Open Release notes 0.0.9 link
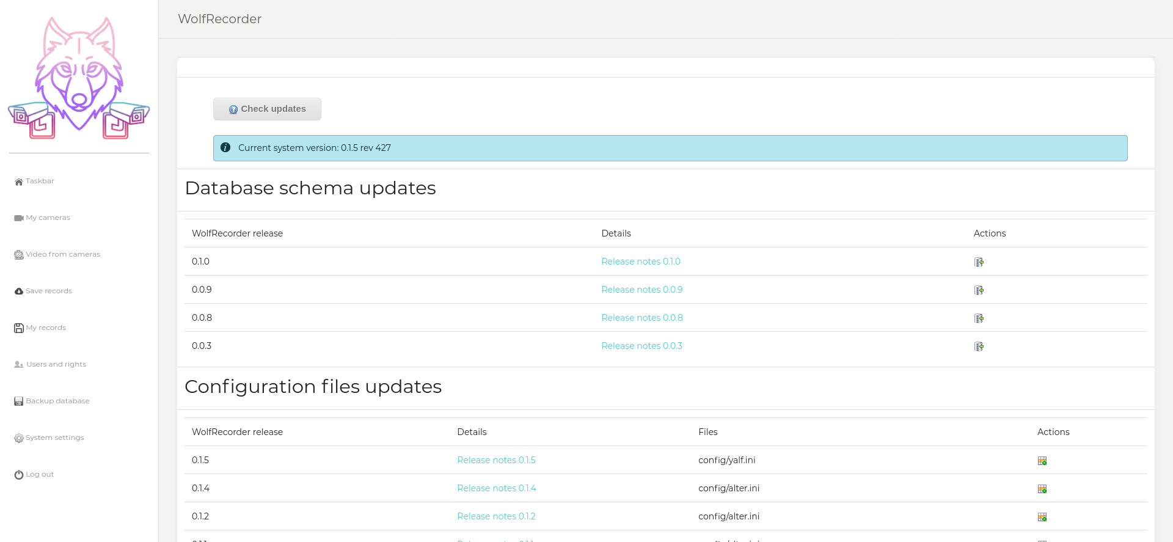This screenshot has width=1173, height=542. pyautogui.click(x=641, y=290)
